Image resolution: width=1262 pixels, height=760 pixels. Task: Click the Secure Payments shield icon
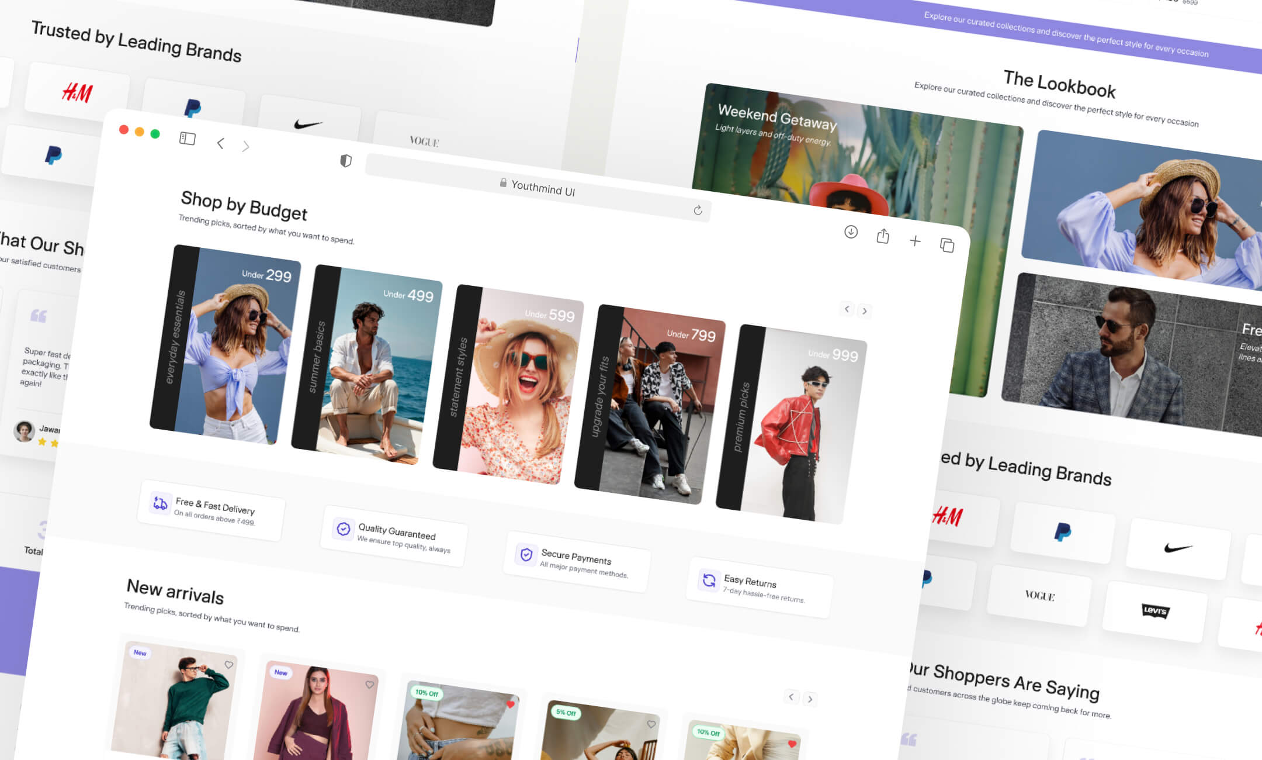[528, 552]
